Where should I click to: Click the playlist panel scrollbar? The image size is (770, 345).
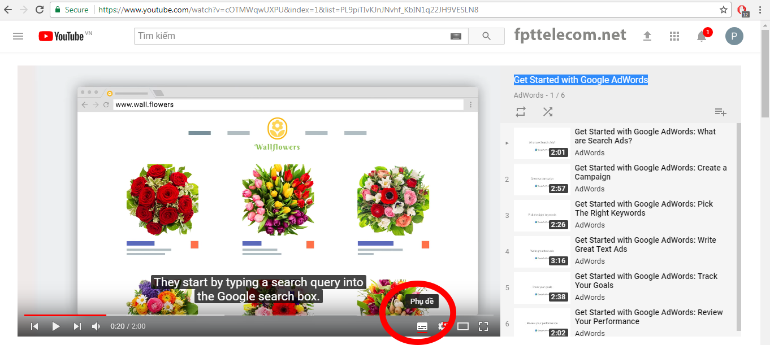pyautogui.click(x=738, y=226)
